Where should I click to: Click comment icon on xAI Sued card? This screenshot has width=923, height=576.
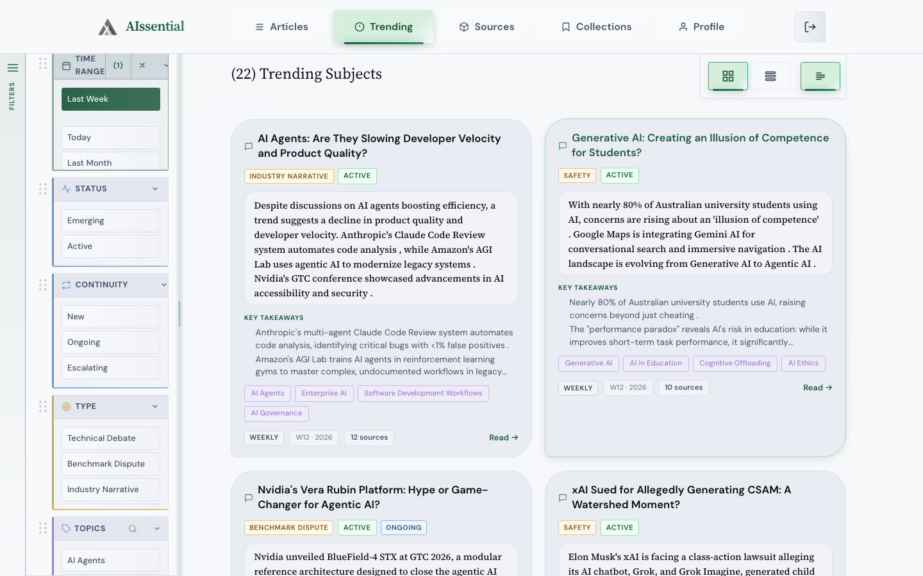(x=563, y=498)
